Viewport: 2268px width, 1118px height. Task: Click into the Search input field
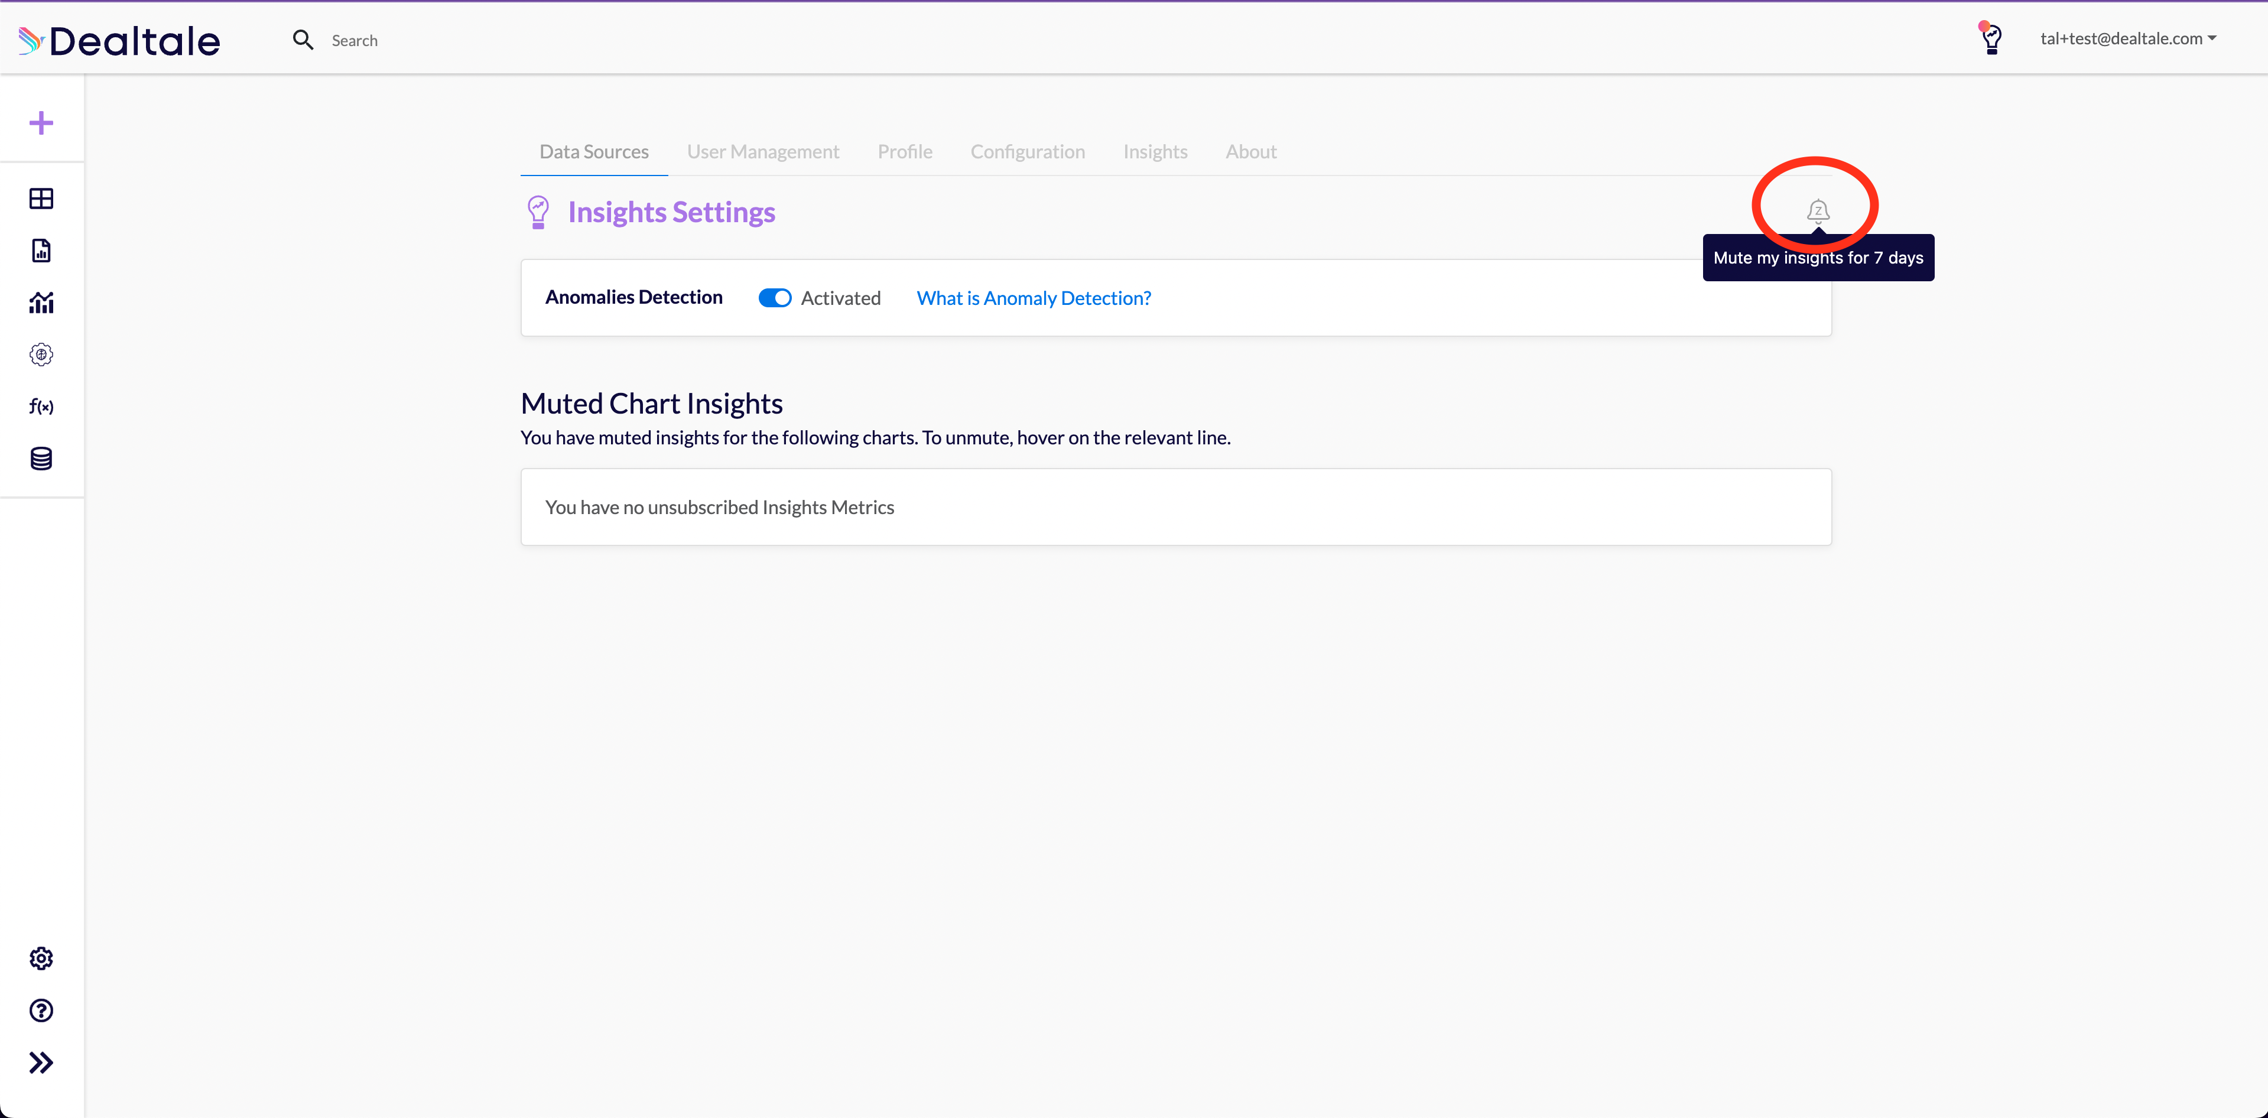coord(354,41)
